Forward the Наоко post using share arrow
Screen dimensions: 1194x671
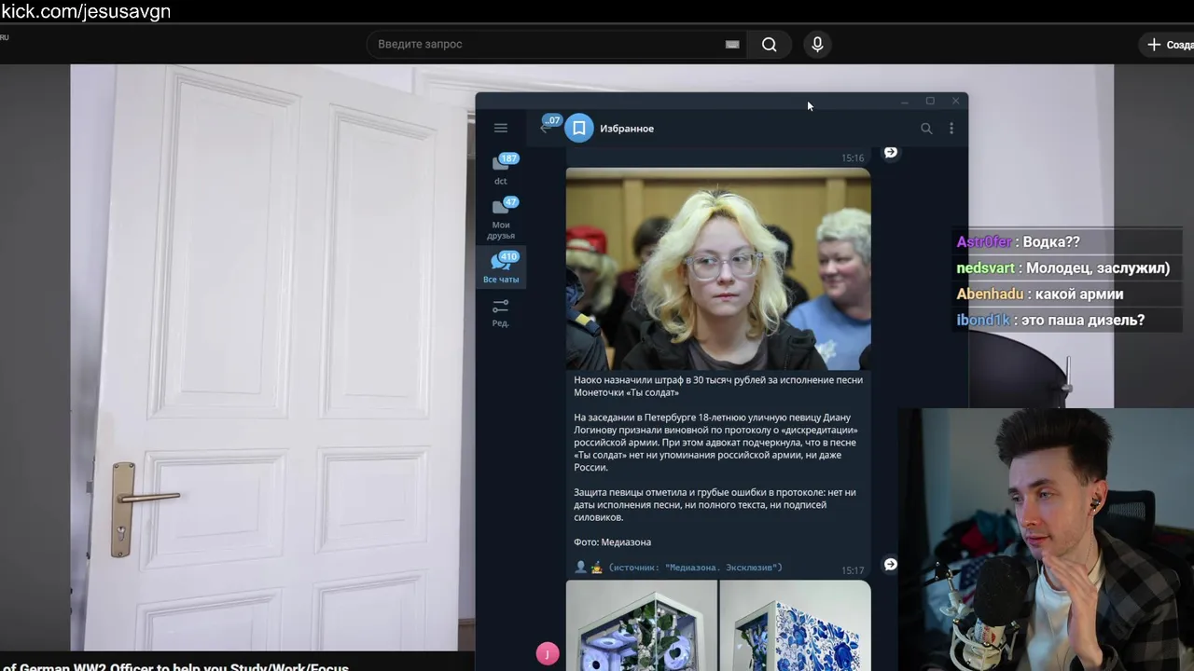tap(891, 565)
